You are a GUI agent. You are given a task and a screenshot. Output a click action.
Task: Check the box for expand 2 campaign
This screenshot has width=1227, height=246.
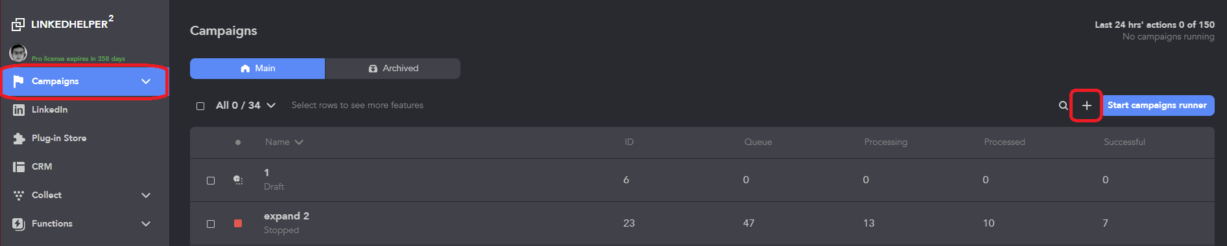pyautogui.click(x=211, y=224)
